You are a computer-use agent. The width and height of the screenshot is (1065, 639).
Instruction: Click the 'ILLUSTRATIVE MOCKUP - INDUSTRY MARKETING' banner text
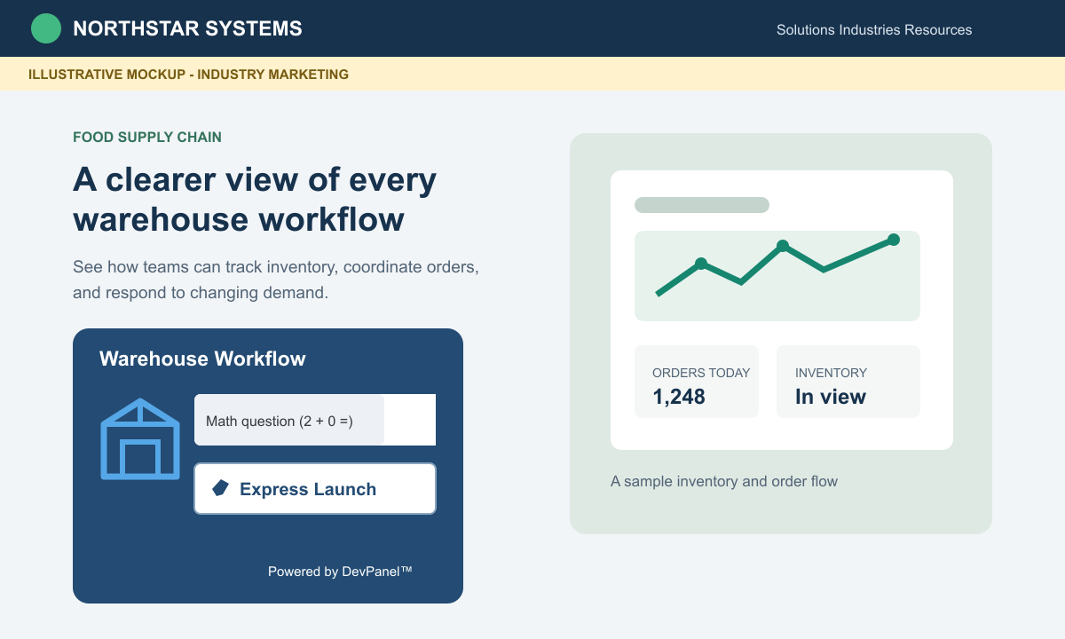(188, 75)
